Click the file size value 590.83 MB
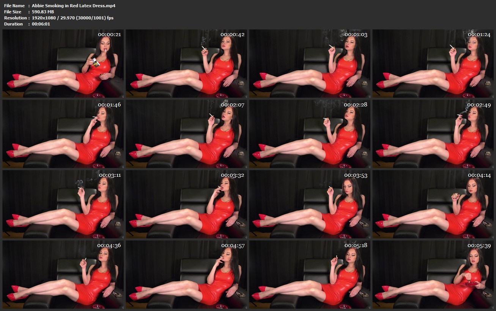Screen dimensions: 496x311 pyautogui.click(x=43, y=12)
